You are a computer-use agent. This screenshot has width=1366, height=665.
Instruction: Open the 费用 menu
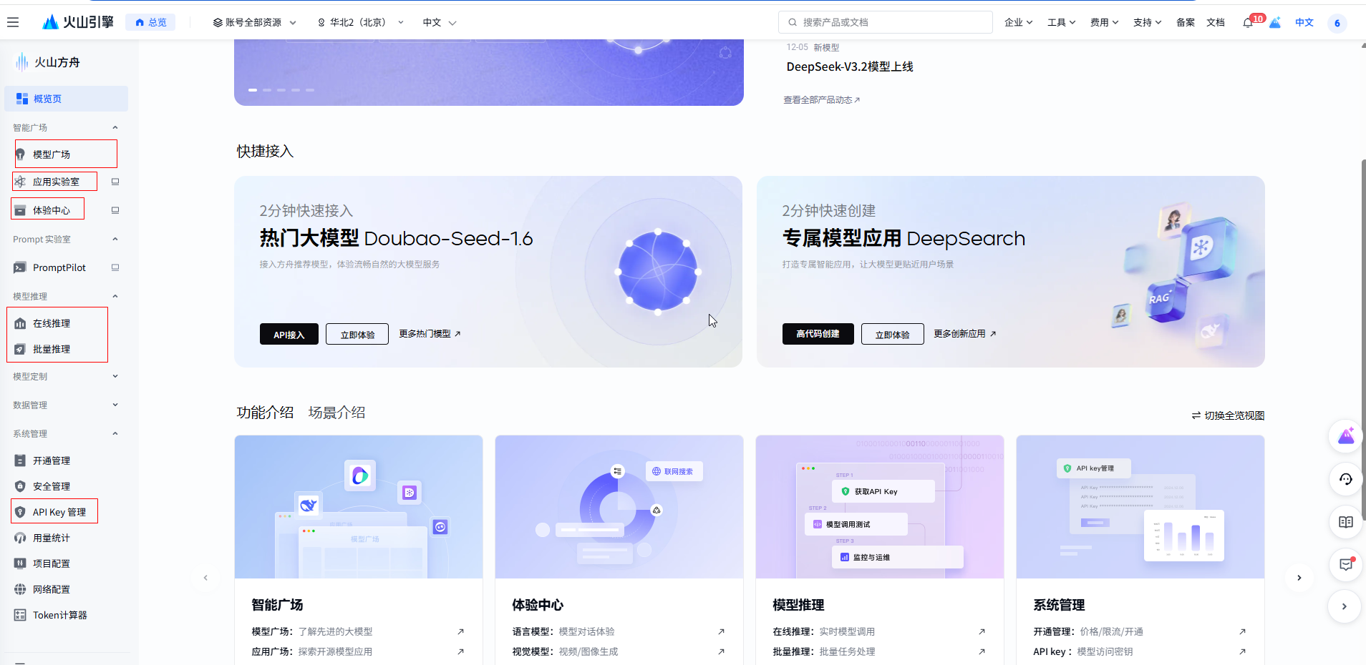point(1104,23)
